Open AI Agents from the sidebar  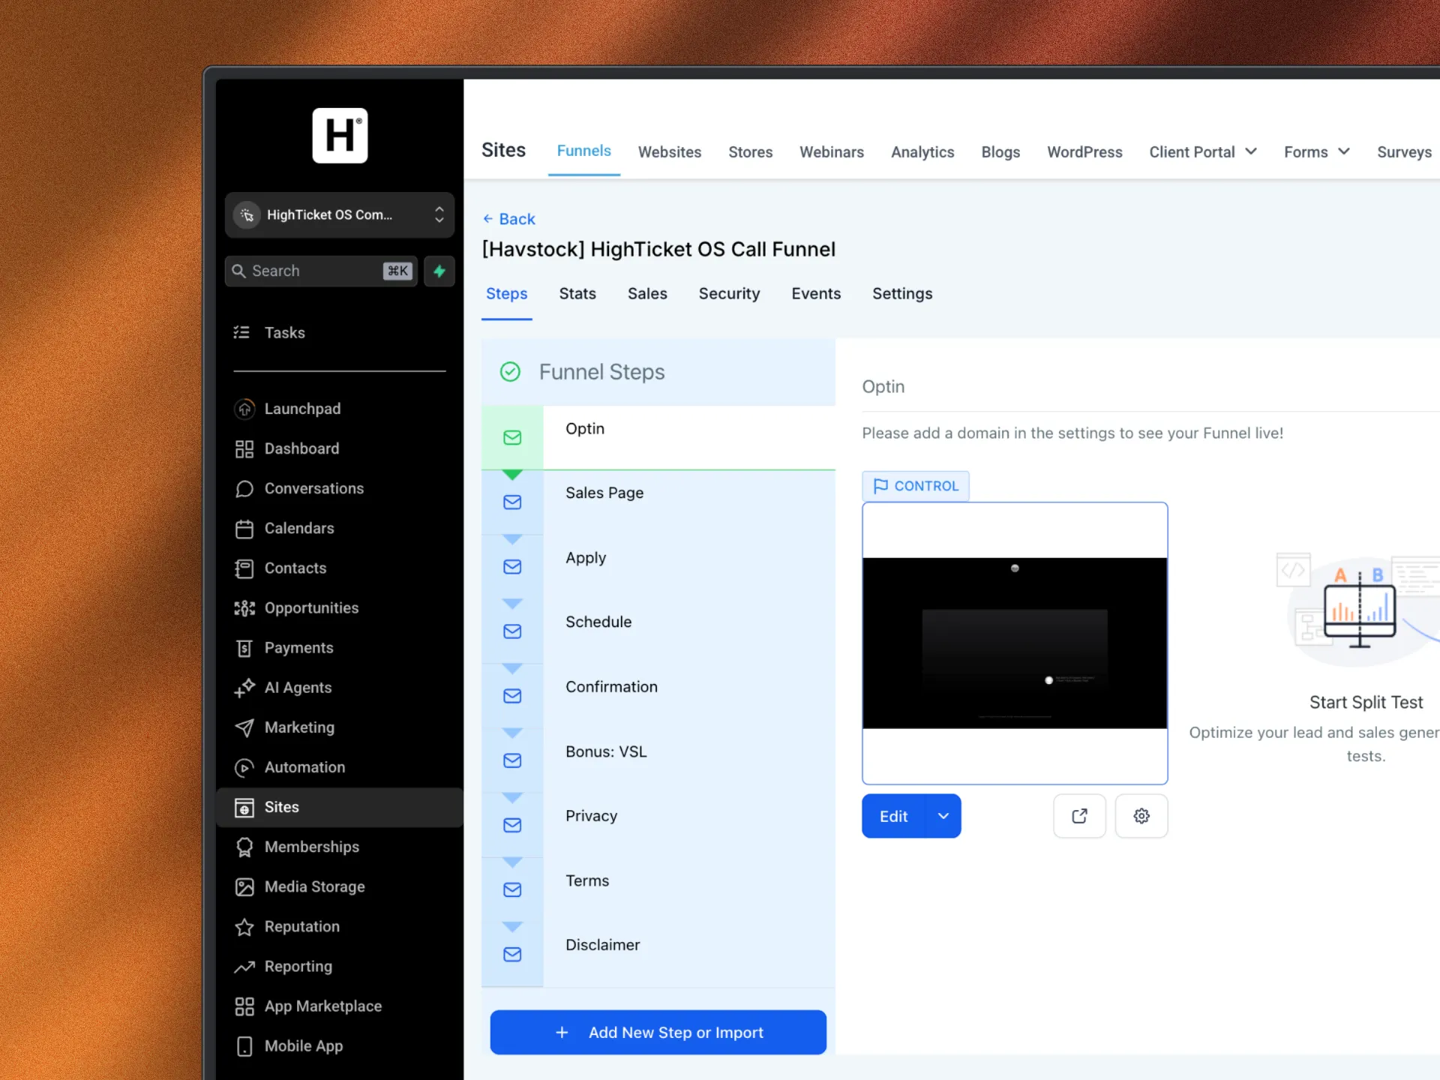coord(298,688)
